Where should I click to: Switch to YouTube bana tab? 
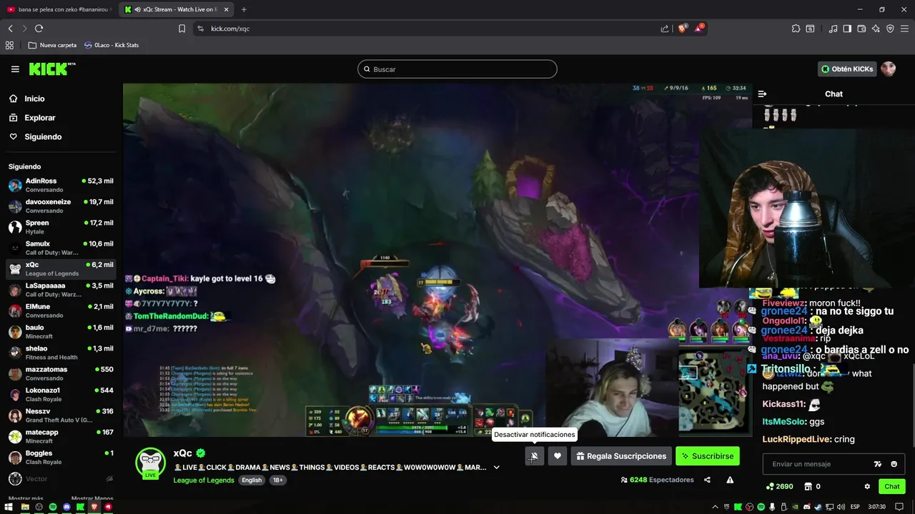[59, 9]
